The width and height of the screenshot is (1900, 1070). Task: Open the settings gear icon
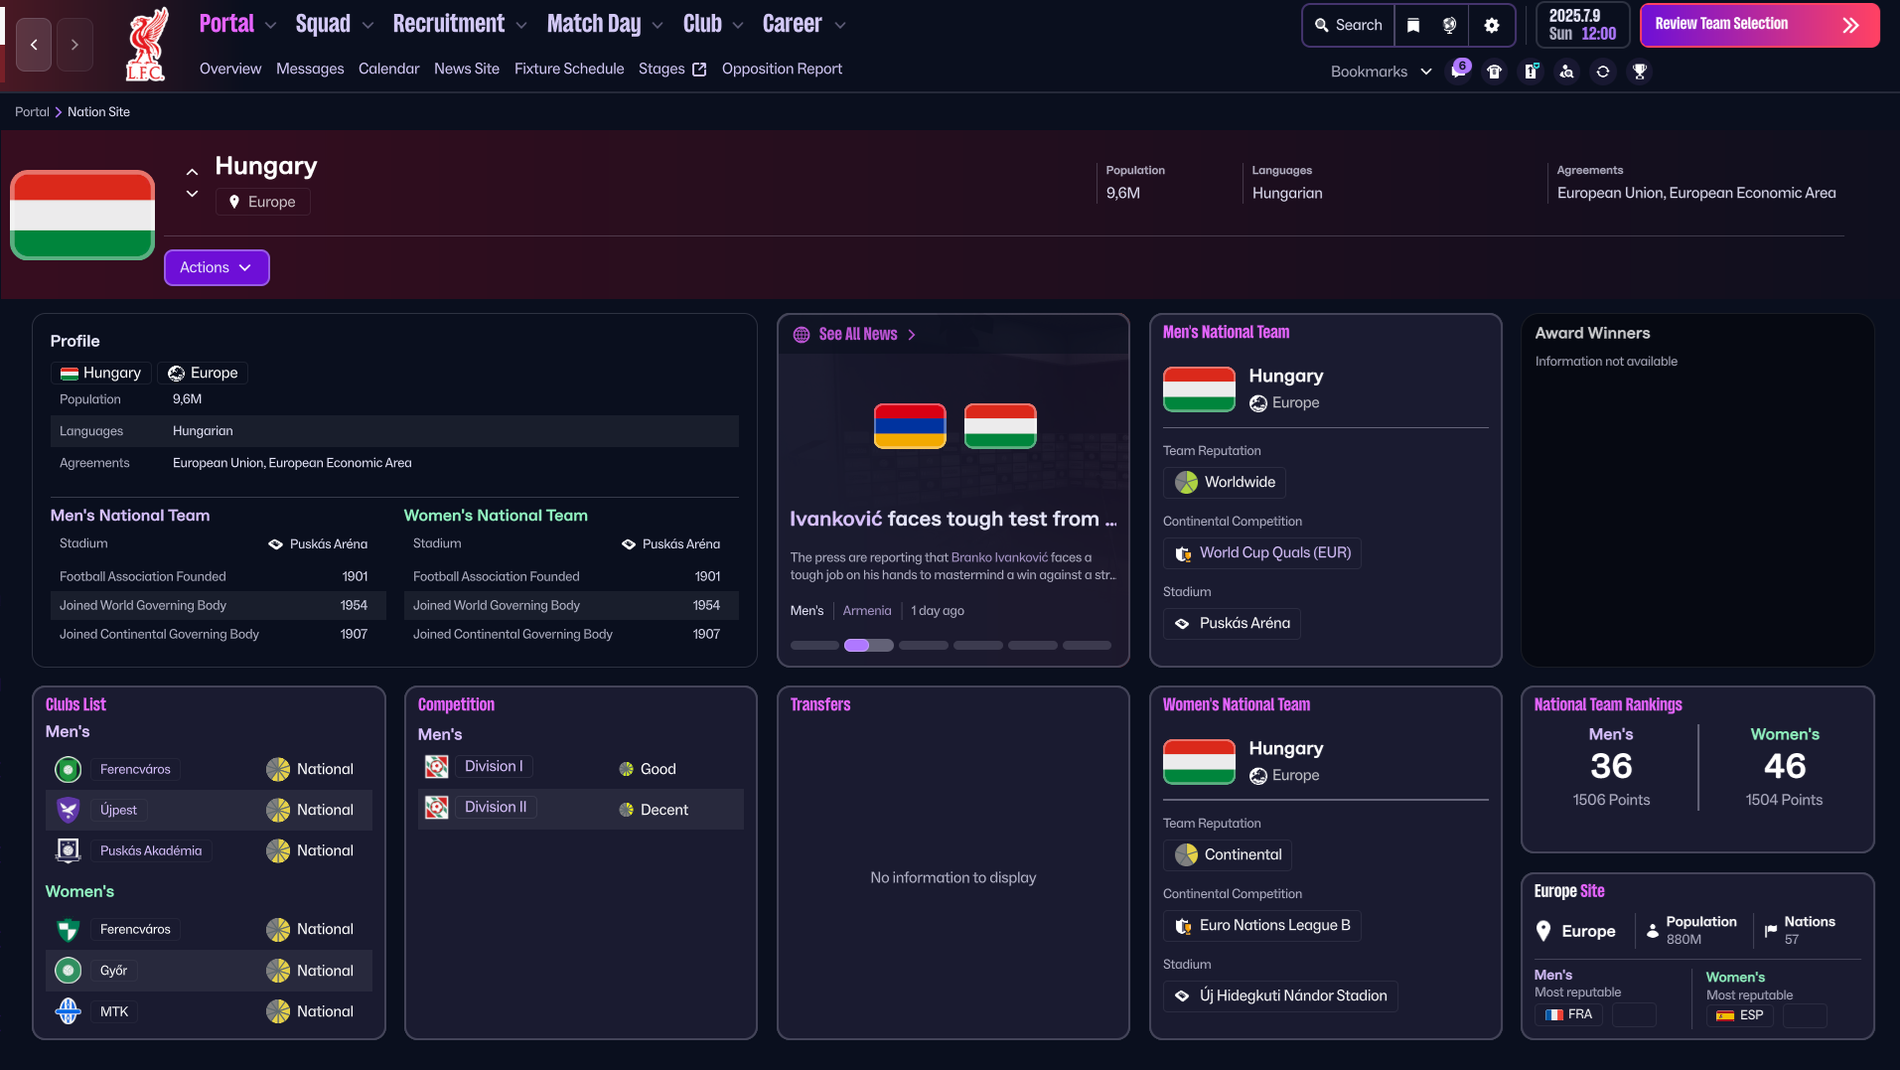tap(1491, 26)
